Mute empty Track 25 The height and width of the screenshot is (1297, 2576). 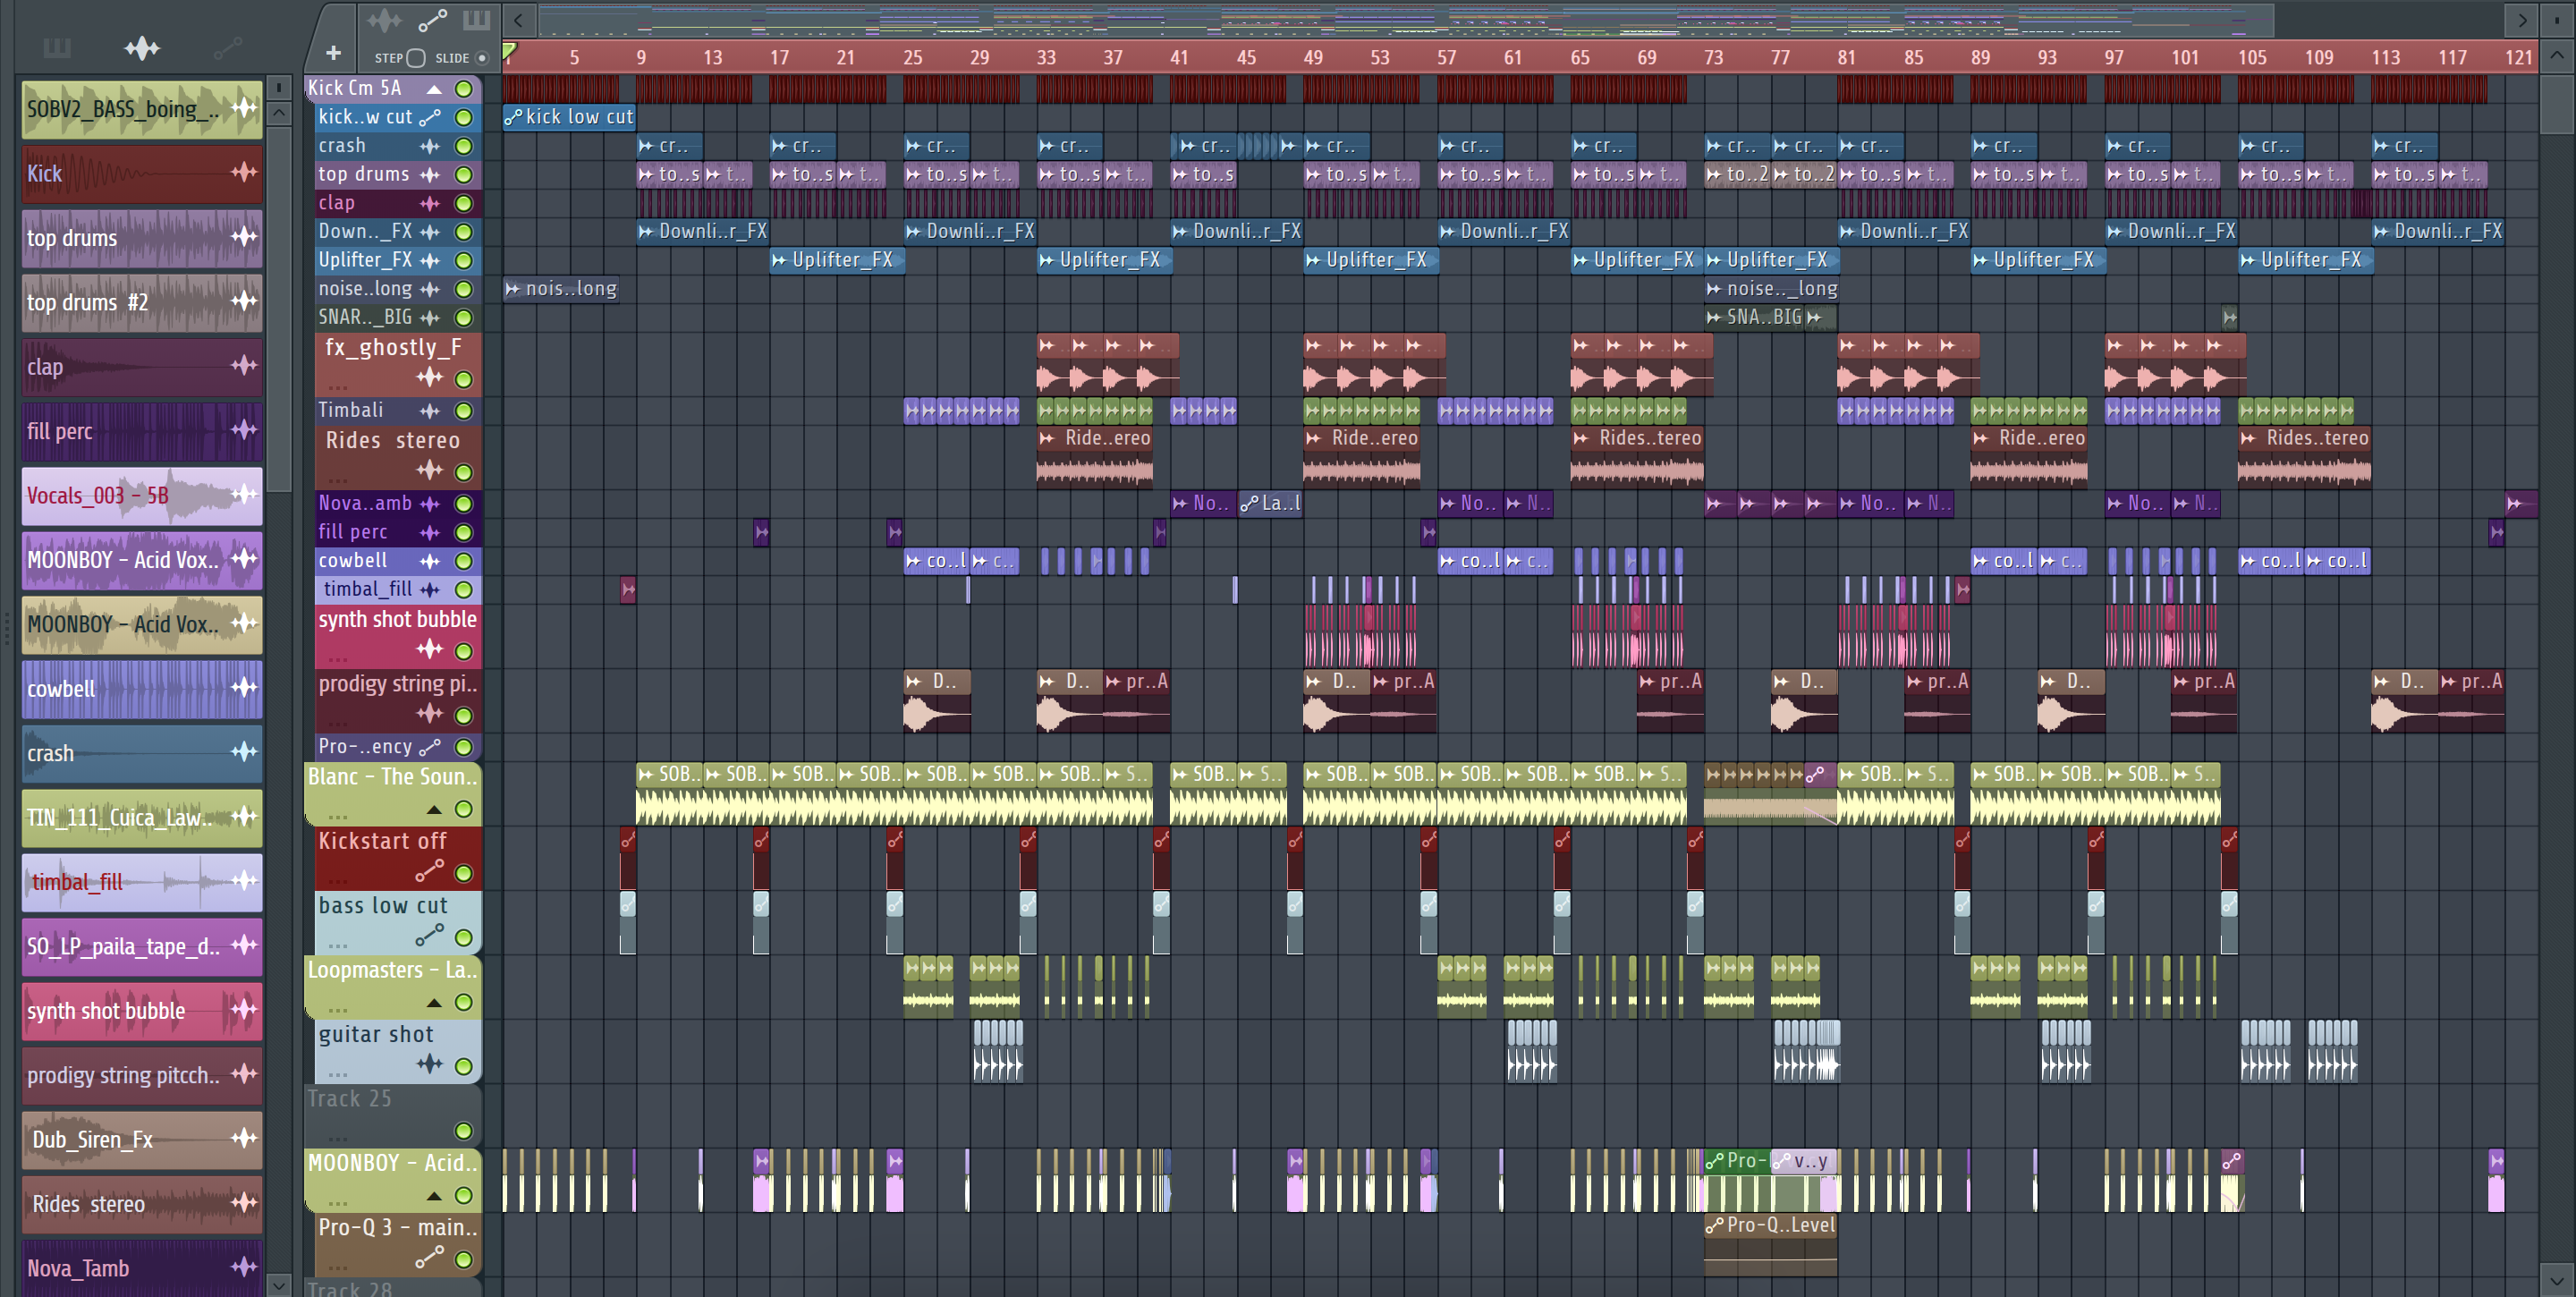464,1131
